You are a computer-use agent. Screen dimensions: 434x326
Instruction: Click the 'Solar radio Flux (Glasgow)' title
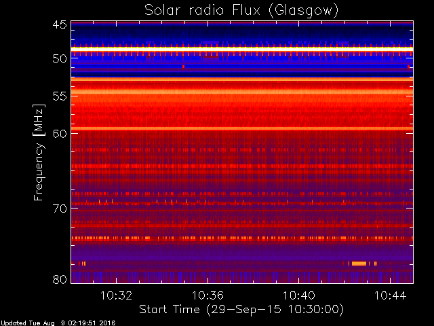pos(241,11)
